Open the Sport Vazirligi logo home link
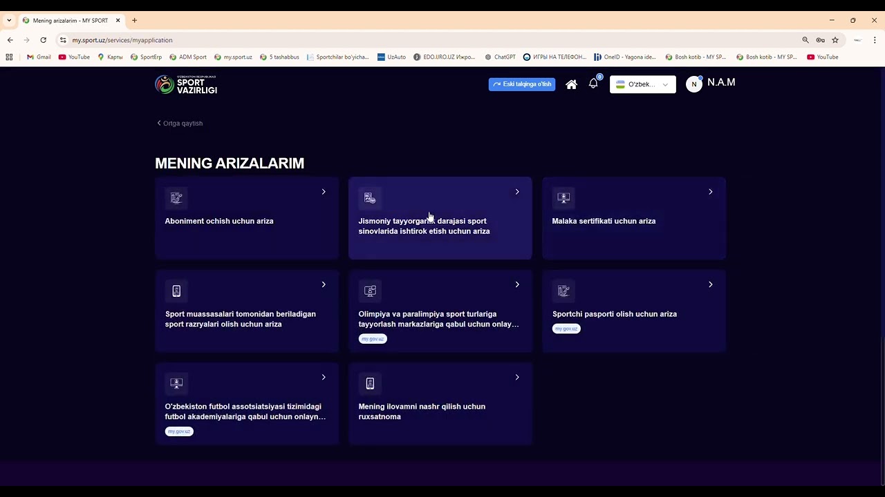 (x=186, y=84)
